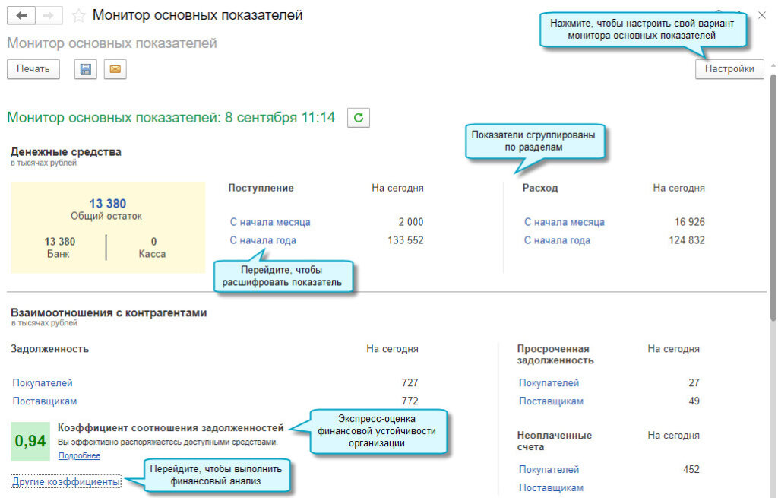The width and height of the screenshot is (778, 498).
Task: Click Денежные средства section heading
Action: tap(66, 152)
